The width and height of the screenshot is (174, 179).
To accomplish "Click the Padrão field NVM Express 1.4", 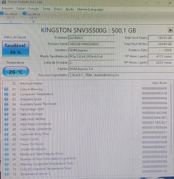I will tap(121, 69).
